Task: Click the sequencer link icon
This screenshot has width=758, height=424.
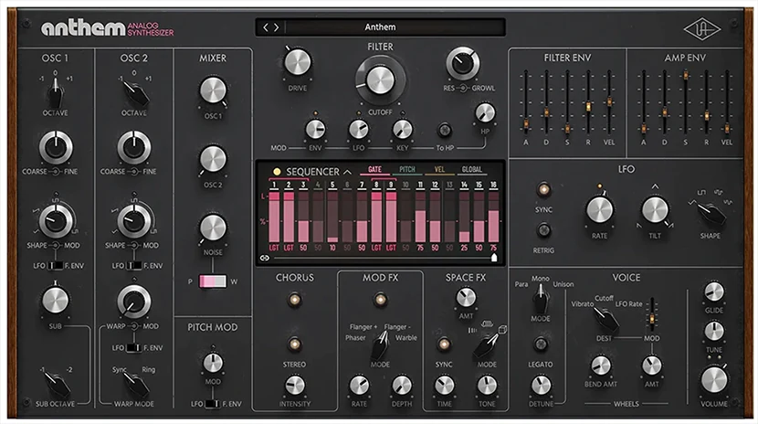Action: pos(265,259)
